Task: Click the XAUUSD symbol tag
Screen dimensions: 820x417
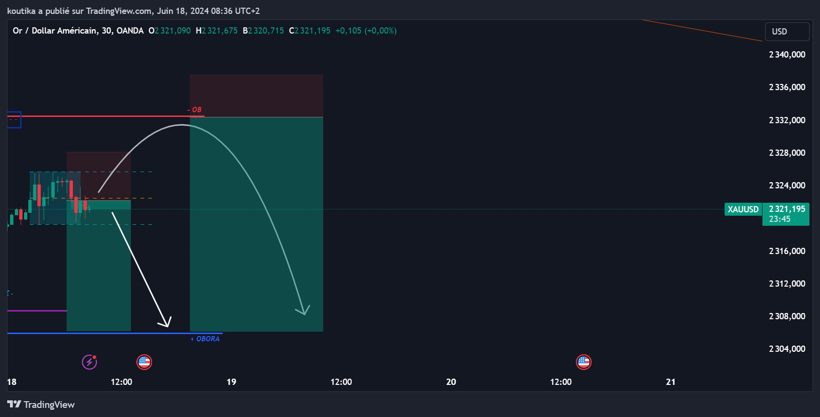Action: pos(743,209)
